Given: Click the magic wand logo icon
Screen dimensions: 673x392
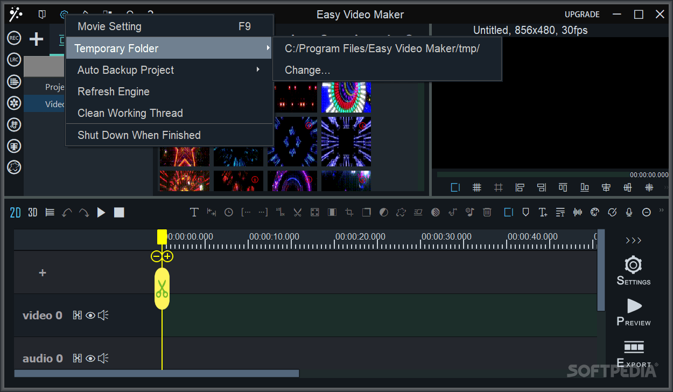Looking at the screenshot, I should tap(16, 15).
